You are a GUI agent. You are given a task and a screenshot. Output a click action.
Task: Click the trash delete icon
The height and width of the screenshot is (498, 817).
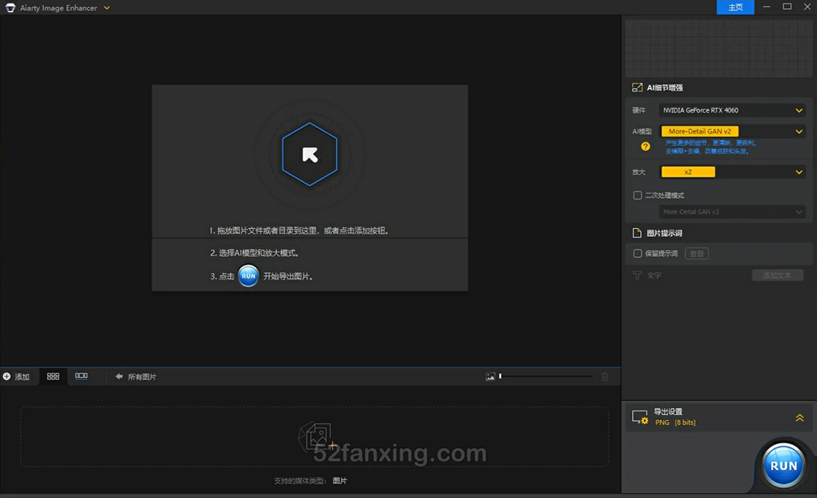point(605,376)
